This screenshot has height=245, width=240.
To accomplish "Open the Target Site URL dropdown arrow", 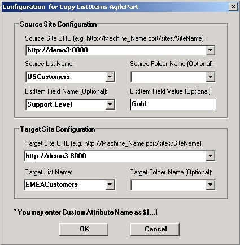I will point(210,156).
